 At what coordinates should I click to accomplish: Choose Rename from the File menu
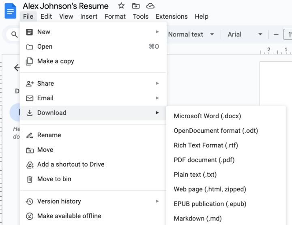(93, 135)
